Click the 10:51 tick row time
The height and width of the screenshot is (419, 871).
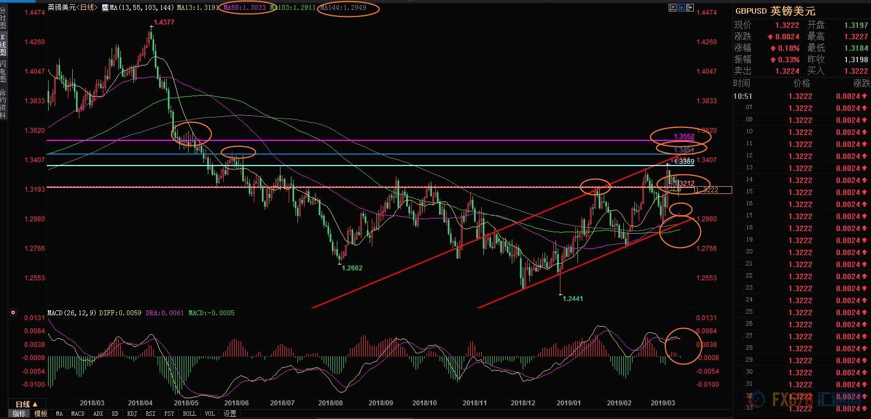click(743, 96)
